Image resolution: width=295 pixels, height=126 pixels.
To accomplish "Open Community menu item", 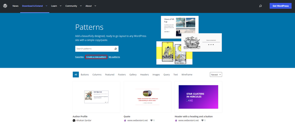I will tap(71, 6).
